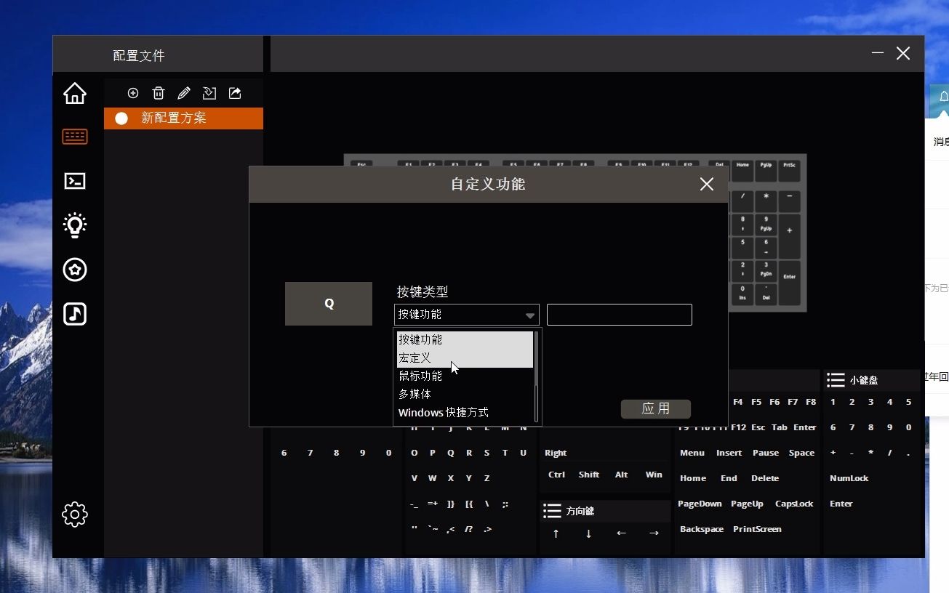
Task: Select the keyboard key-mapping sidebar icon
Action: click(x=75, y=137)
